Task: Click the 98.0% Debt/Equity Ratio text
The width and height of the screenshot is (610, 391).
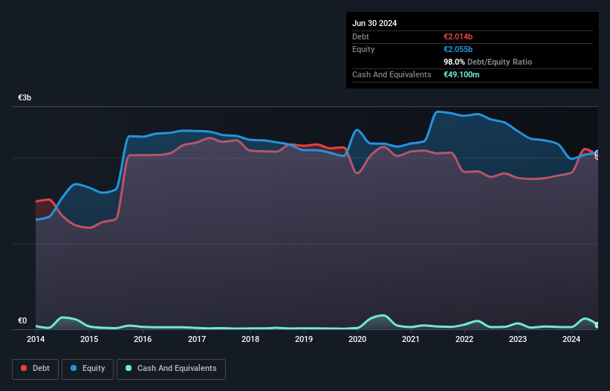Action: tap(488, 62)
